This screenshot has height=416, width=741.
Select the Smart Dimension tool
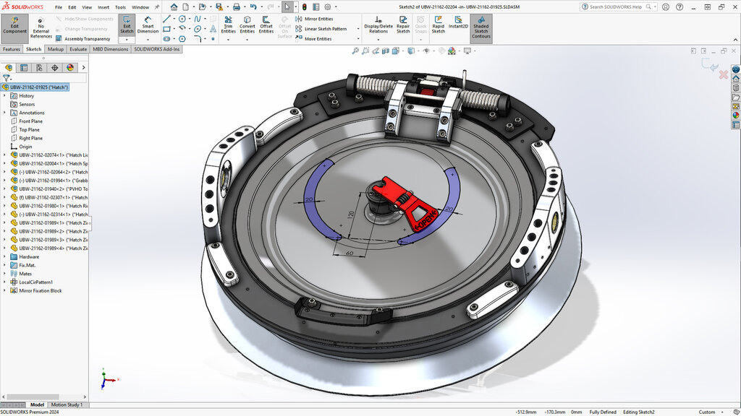coord(148,25)
